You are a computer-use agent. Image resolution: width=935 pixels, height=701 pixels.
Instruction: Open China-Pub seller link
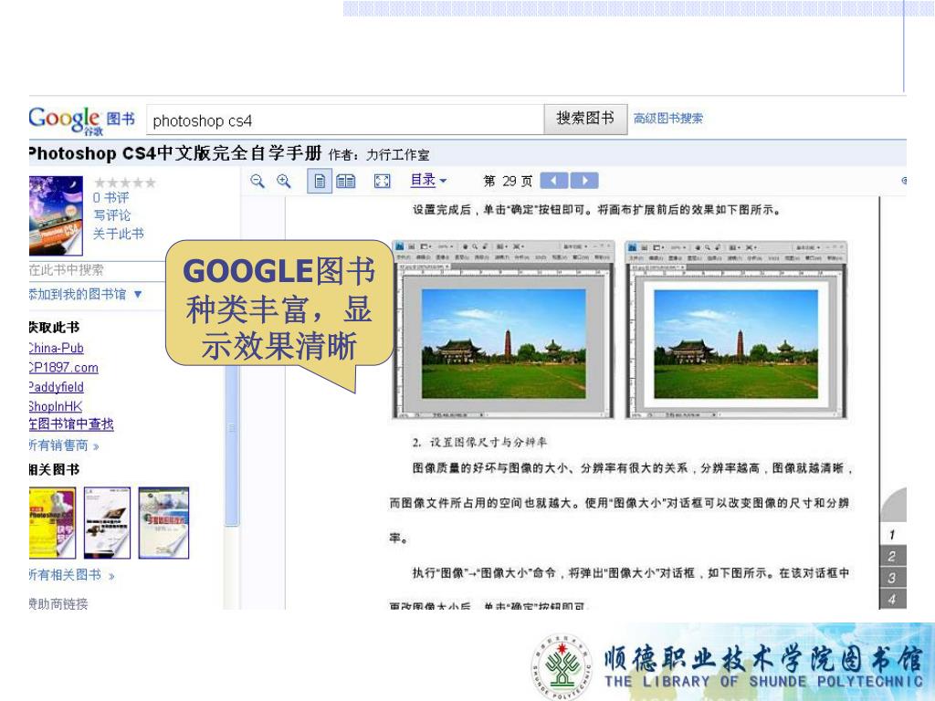click(56, 348)
